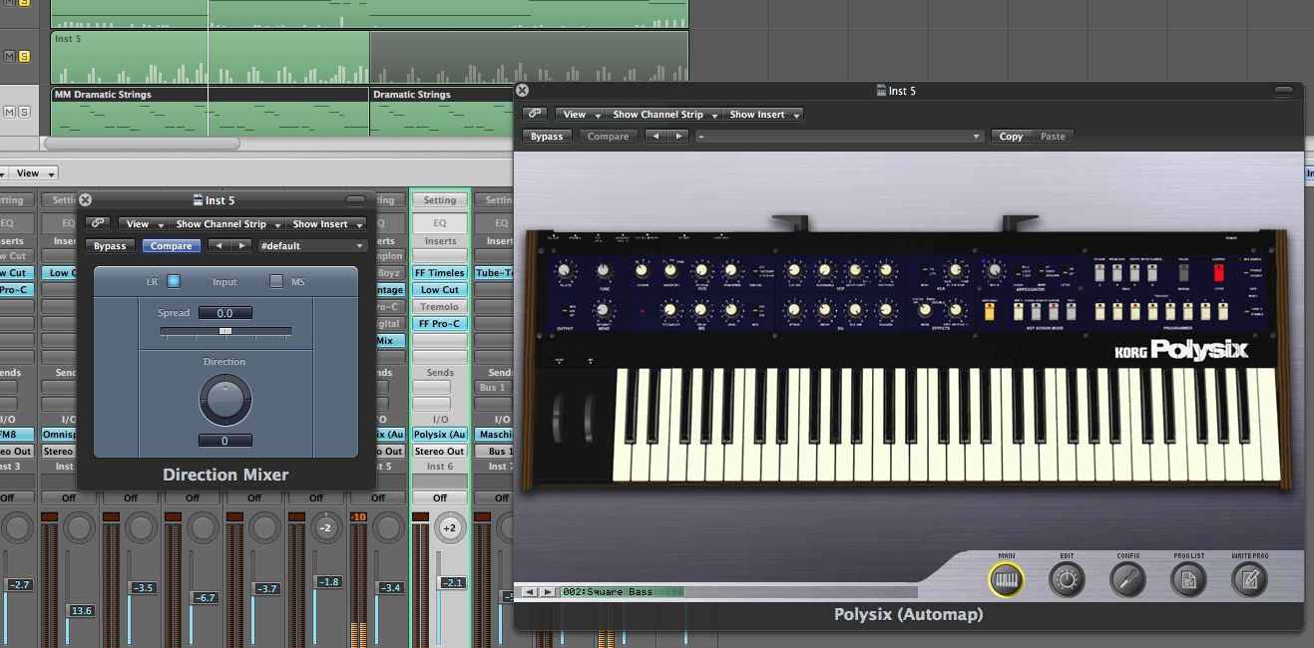Enable LR input mode in Direction Mixer
The width and height of the screenshot is (1314, 648).
click(x=173, y=282)
